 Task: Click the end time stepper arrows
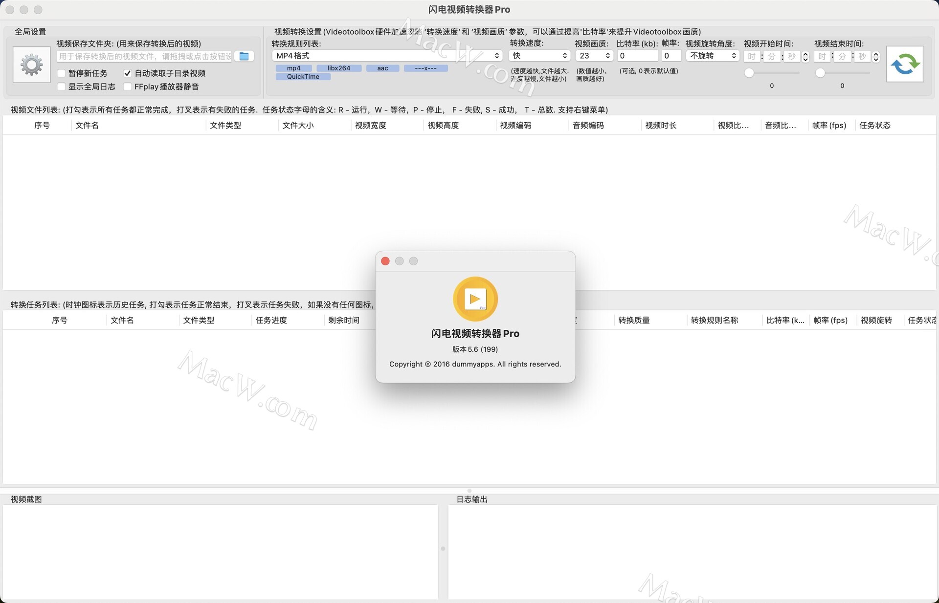click(x=876, y=57)
